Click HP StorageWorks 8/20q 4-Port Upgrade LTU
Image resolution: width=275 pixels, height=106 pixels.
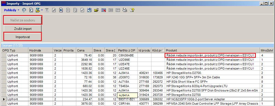pos(212,86)
